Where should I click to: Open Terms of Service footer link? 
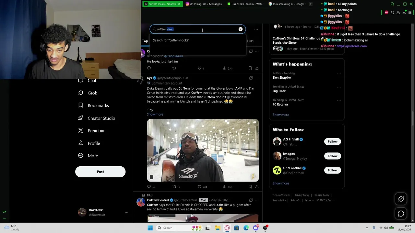coord(281,195)
